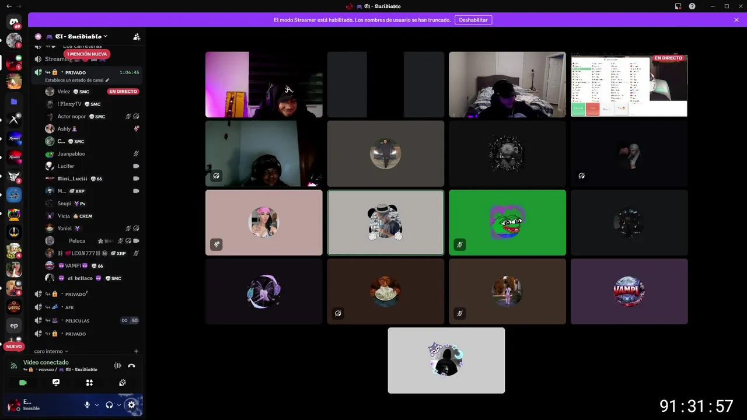
Task: Select user Juanpabloo in voice list
Action: [x=92, y=154]
